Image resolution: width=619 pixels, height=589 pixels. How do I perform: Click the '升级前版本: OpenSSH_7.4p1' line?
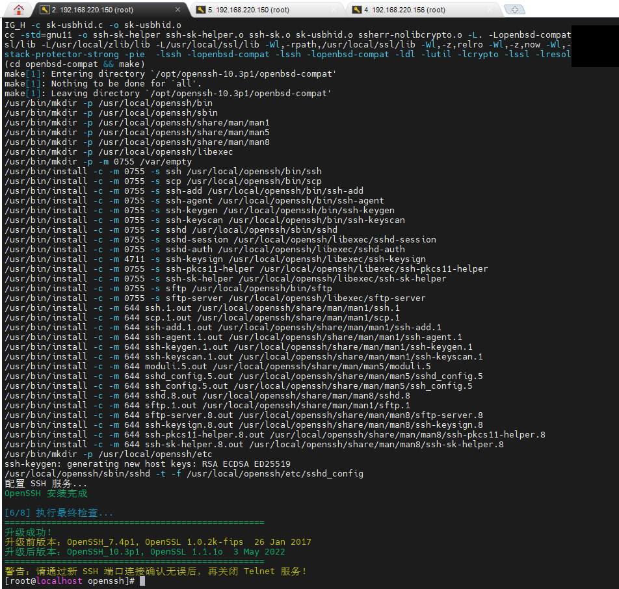(158, 542)
